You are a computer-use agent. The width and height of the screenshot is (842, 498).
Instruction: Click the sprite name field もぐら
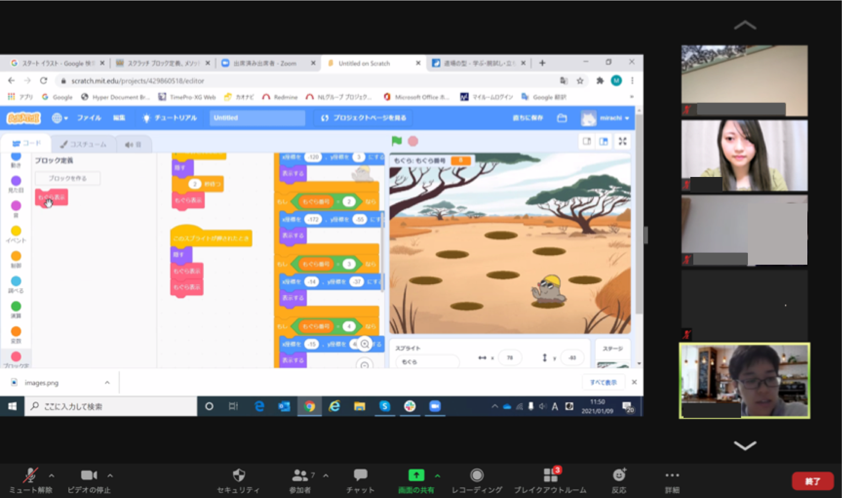pyautogui.click(x=427, y=362)
